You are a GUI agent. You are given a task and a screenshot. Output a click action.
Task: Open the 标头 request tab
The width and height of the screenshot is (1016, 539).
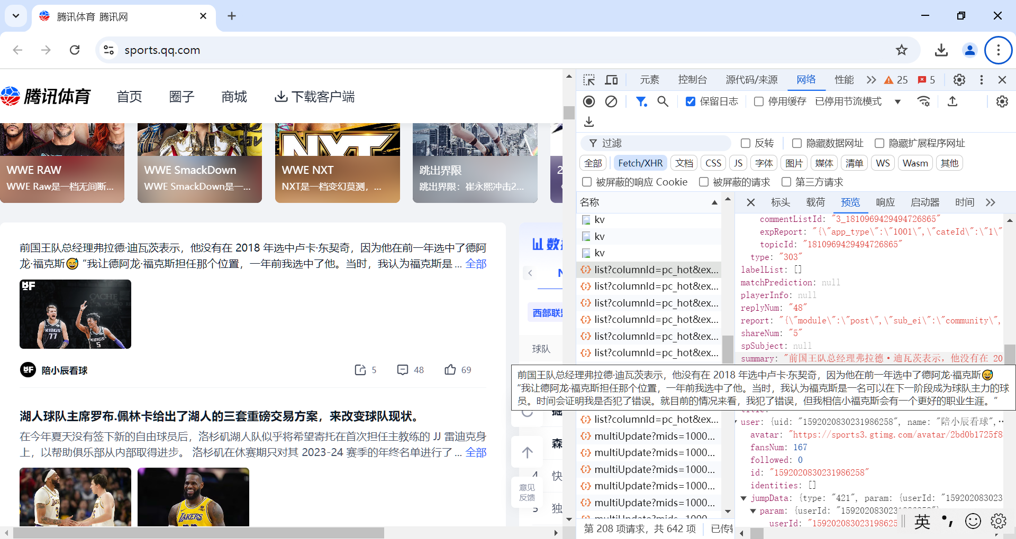pyautogui.click(x=781, y=202)
